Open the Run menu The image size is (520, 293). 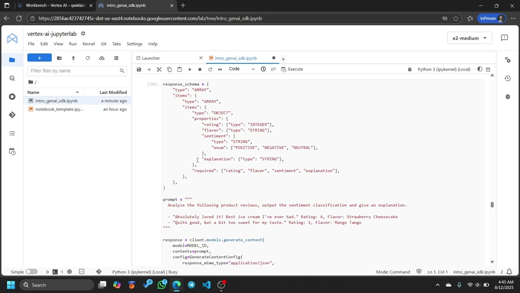tap(73, 44)
